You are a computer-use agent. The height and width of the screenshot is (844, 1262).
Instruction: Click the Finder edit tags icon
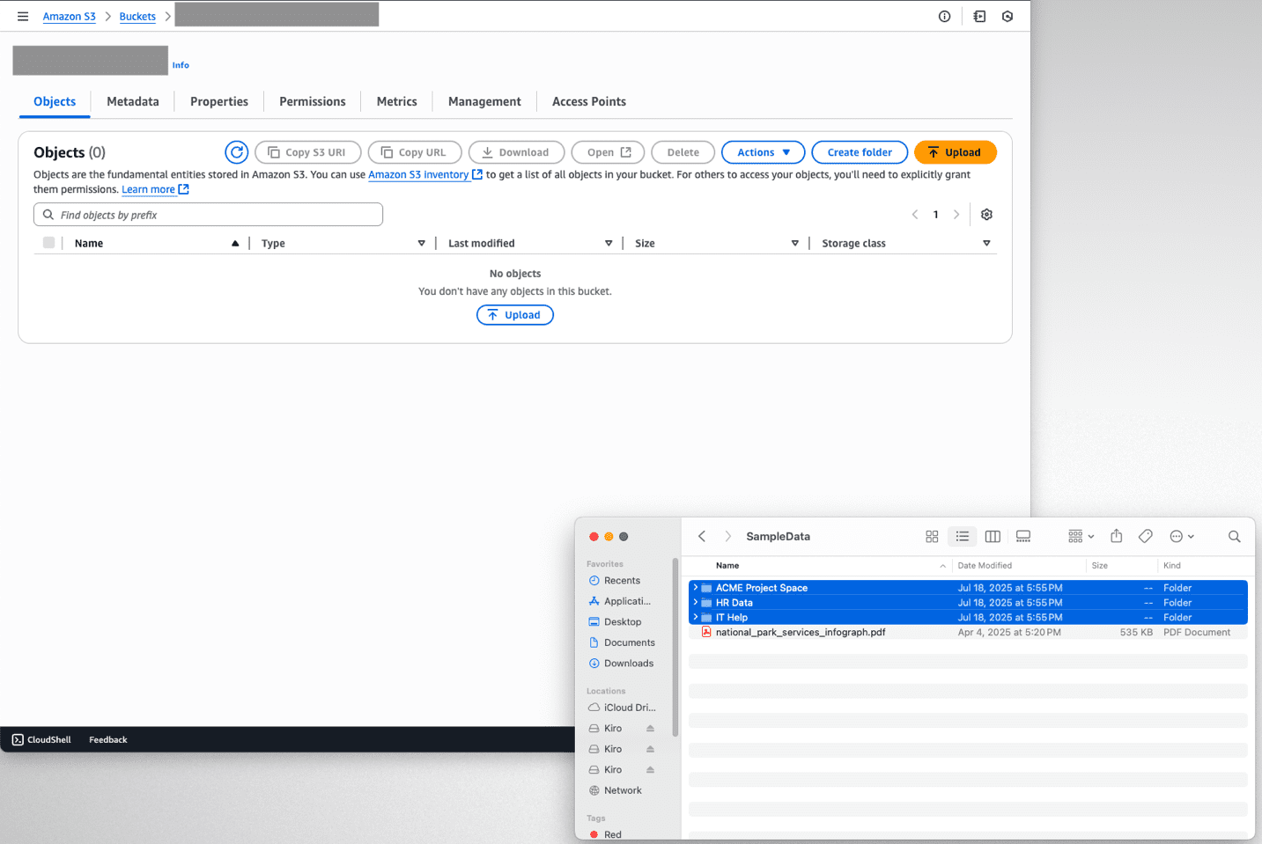point(1145,536)
